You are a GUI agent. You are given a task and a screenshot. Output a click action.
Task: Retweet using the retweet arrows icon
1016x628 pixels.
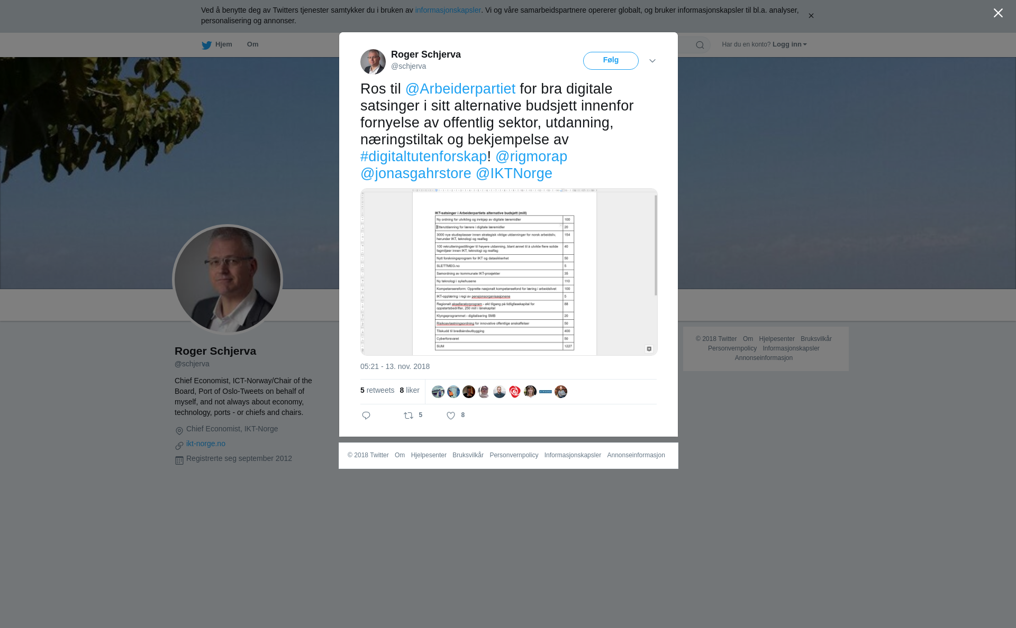[x=409, y=415]
